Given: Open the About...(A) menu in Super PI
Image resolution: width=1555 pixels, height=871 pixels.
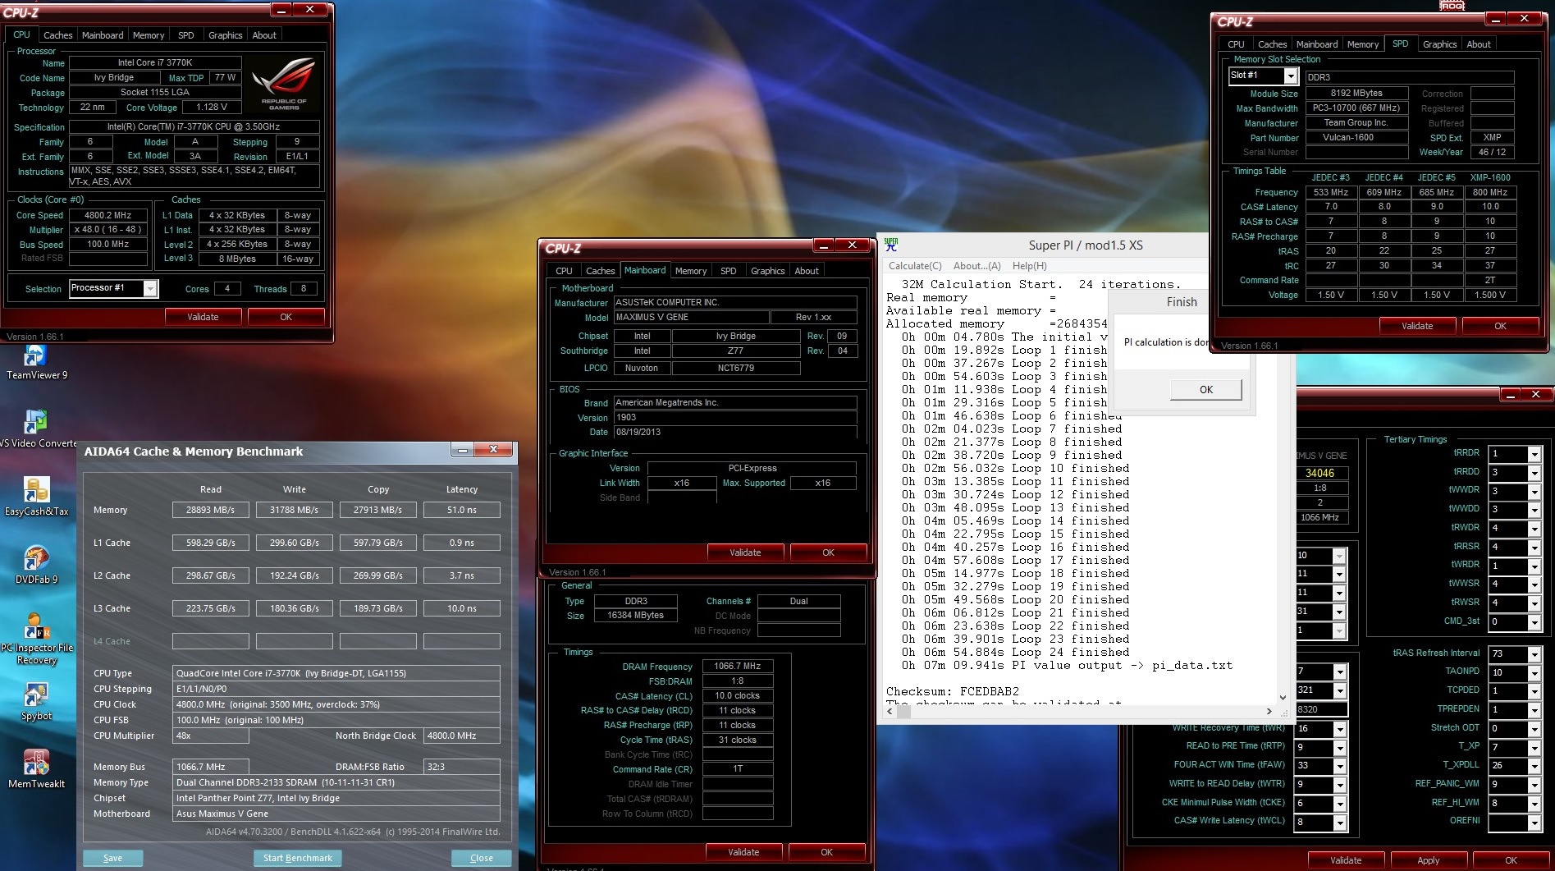Looking at the screenshot, I should 976,266.
